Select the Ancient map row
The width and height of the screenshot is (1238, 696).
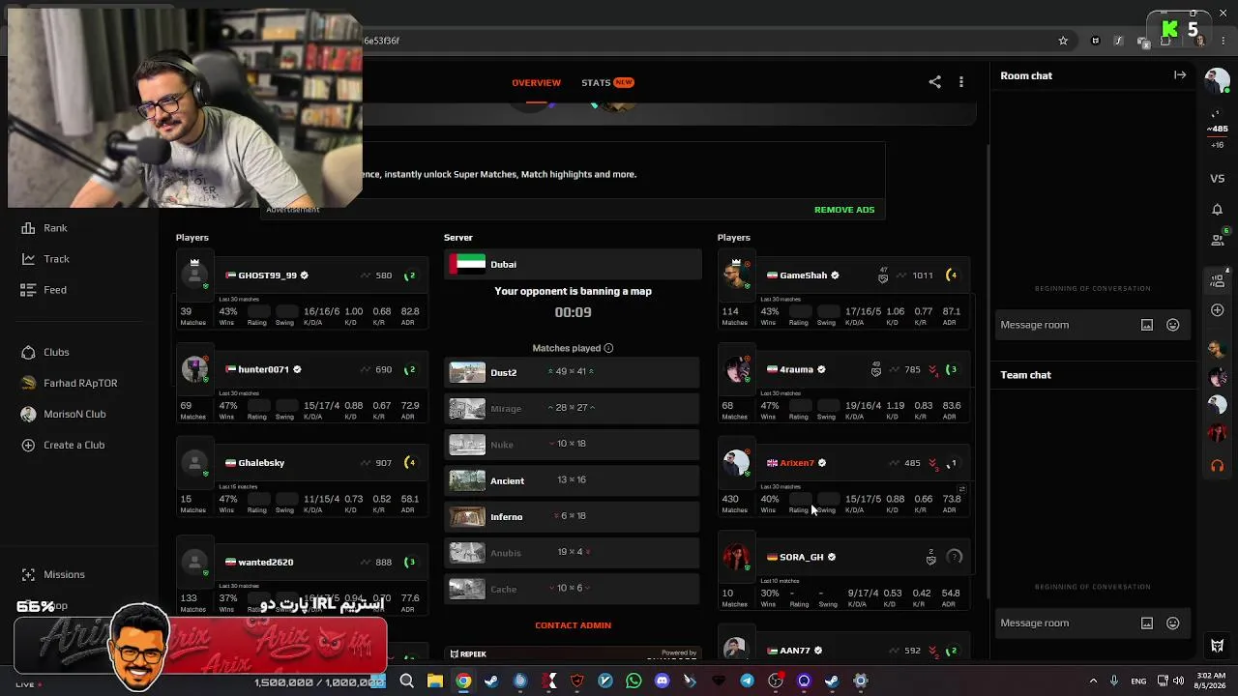[572, 480]
